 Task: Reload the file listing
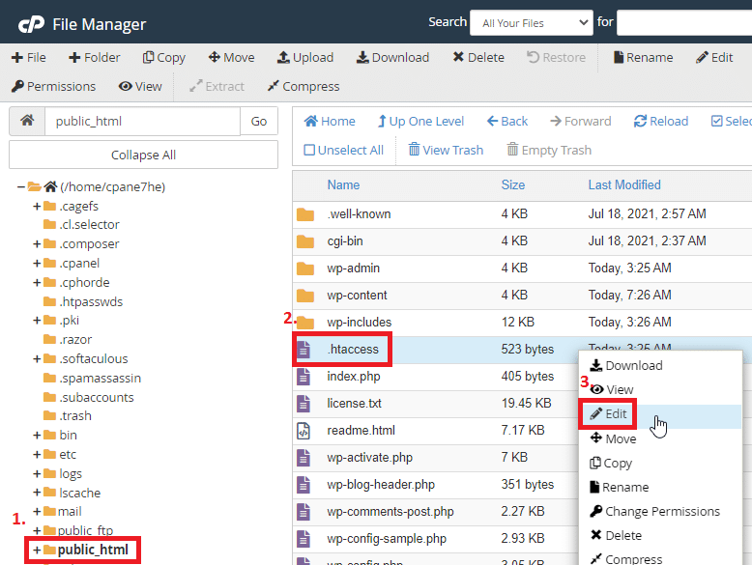pos(661,122)
